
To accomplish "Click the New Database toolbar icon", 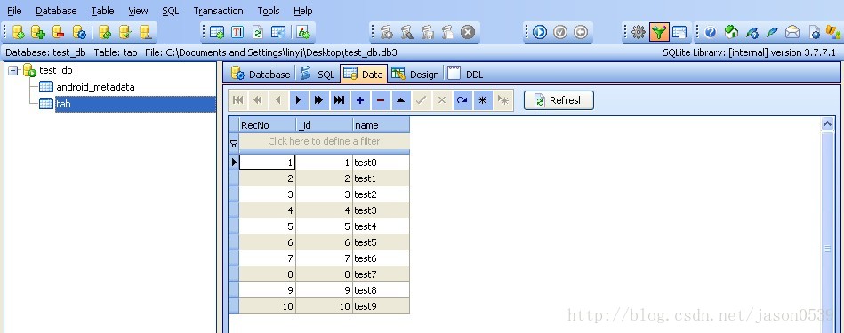I will tap(19, 32).
